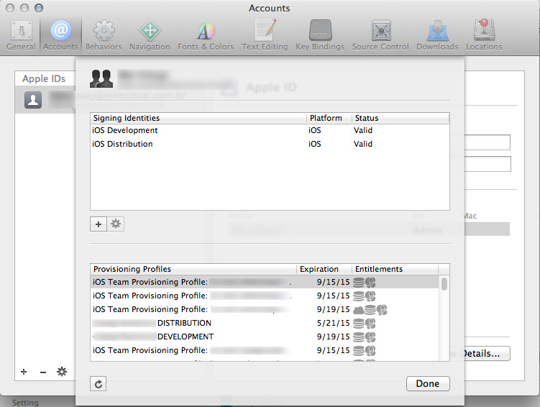Open the Navigation preferences pane
Image resolution: width=540 pixels, height=407 pixels.
[150, 35]
